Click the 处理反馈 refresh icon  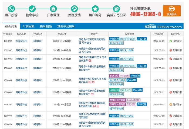click(74, 9)
